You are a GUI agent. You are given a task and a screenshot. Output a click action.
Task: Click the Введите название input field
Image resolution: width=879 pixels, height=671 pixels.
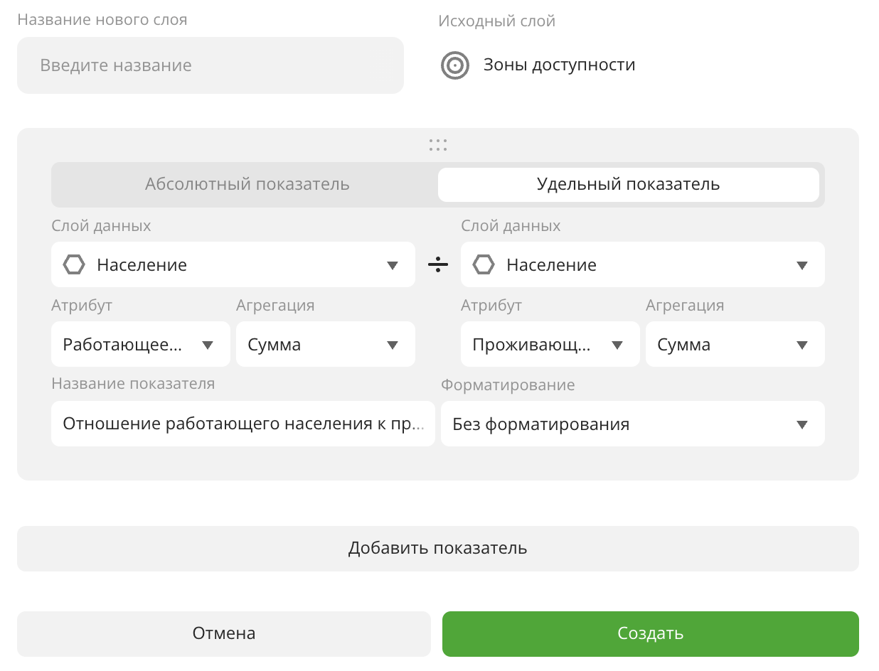(211, 65)
